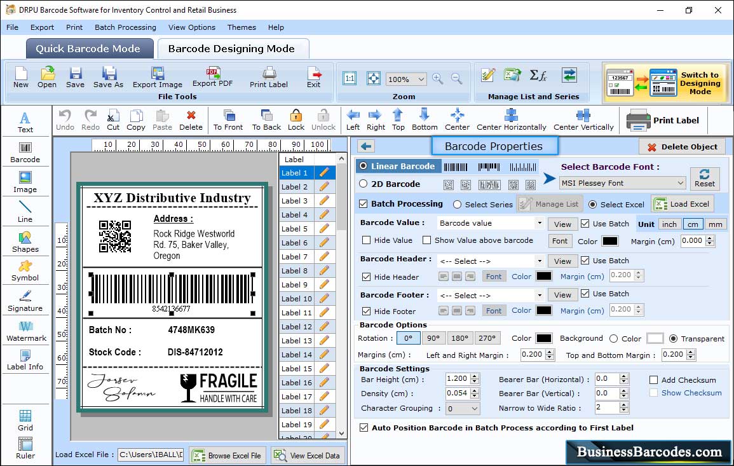Click View Excel Data button
Viewport: 734px width, 466px height.
pyautogui.click(x=307, y=455)
